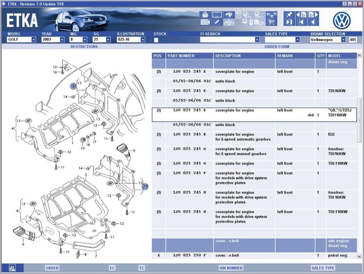Click the PART NUMBER column header

point(189,56)
